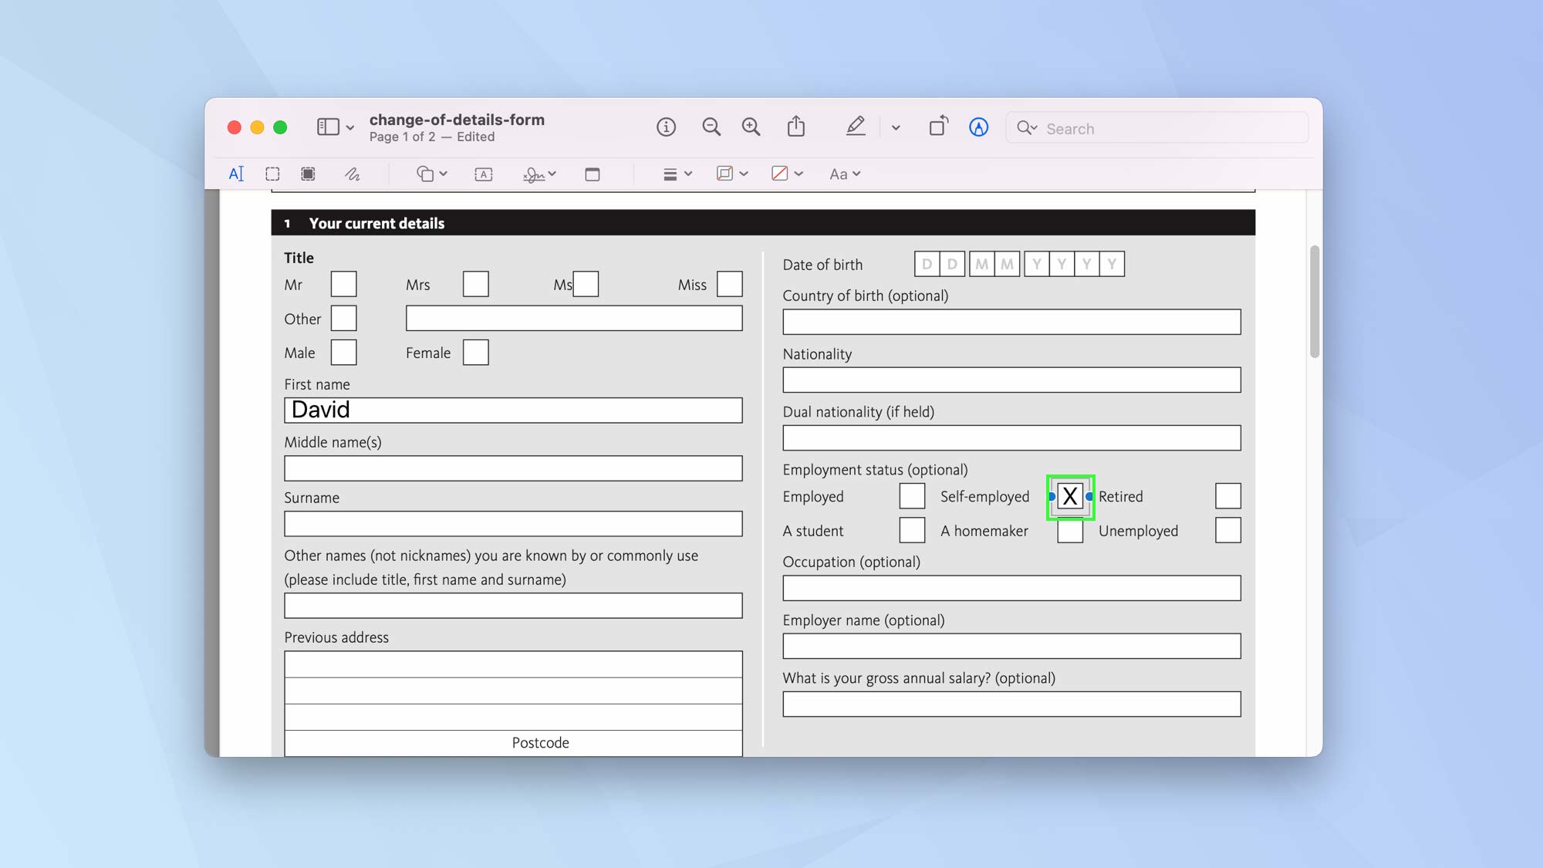Image resolution: width=1543 pixels, height=868 pixels.
Task: Open the text style Aa dropdown
Action: 843,174
